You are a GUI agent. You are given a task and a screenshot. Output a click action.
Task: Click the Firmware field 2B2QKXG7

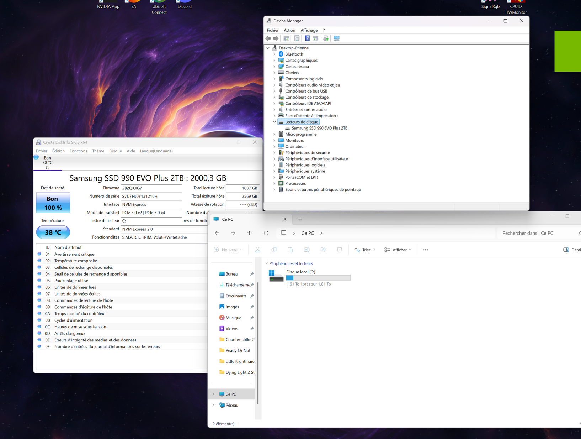click(x=151, y=188)
